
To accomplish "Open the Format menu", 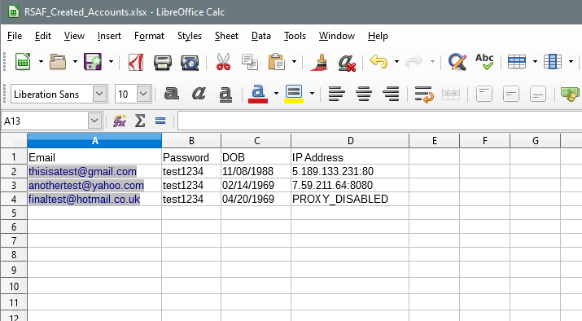I will [x=149, y=36].
